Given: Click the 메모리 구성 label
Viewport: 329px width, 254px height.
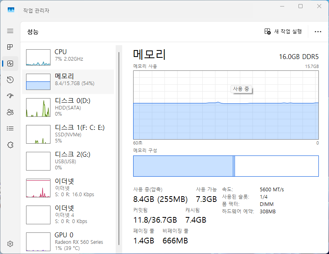Looking at the screenshot, I should pyautogui.click(x=145, y=150).
